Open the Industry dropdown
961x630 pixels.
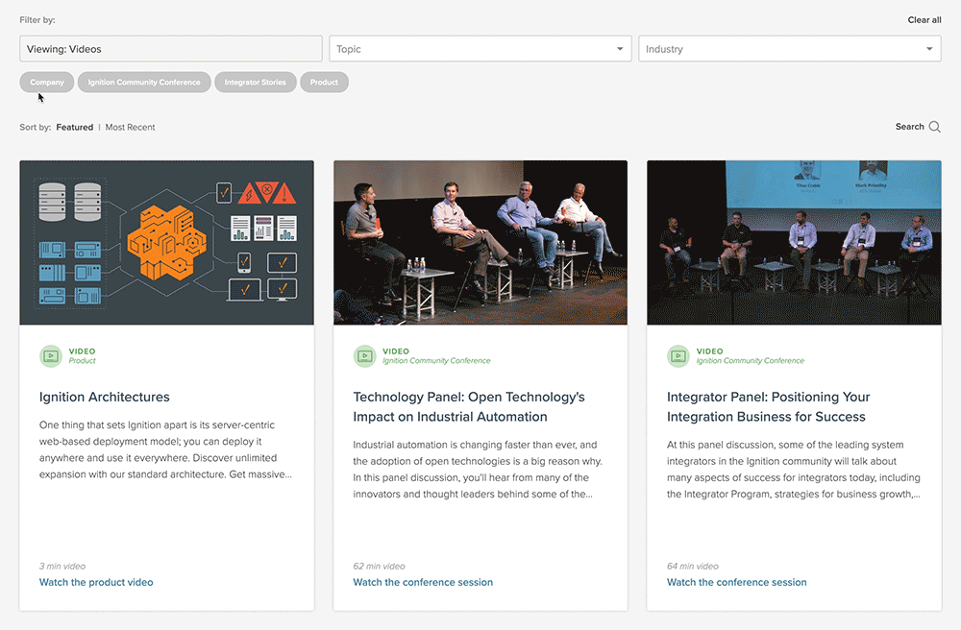pyautogui.click(x=789, y=49)
